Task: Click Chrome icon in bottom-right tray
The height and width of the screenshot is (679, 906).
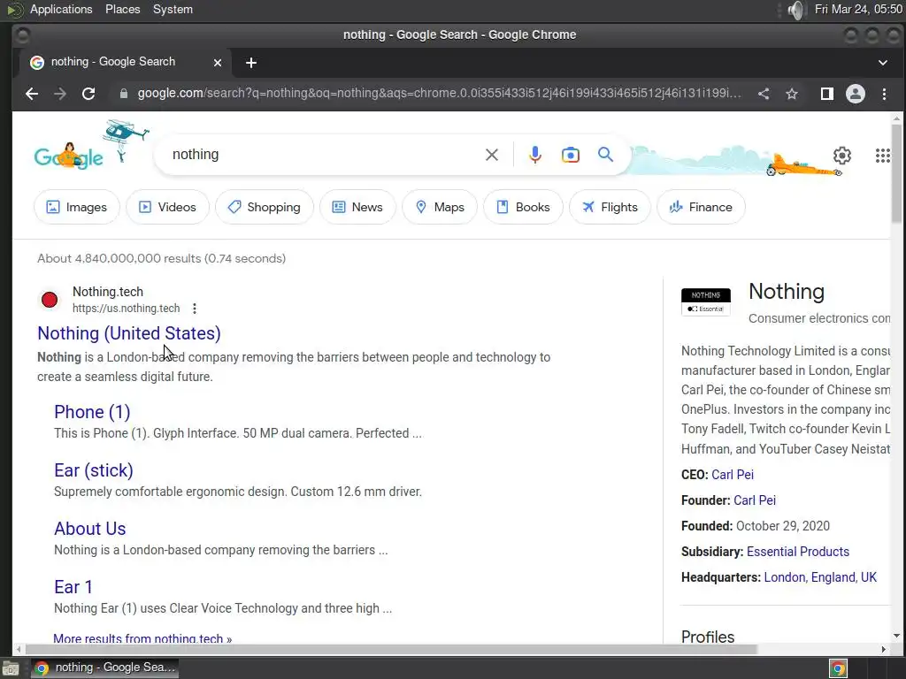Action: [838, 668]
